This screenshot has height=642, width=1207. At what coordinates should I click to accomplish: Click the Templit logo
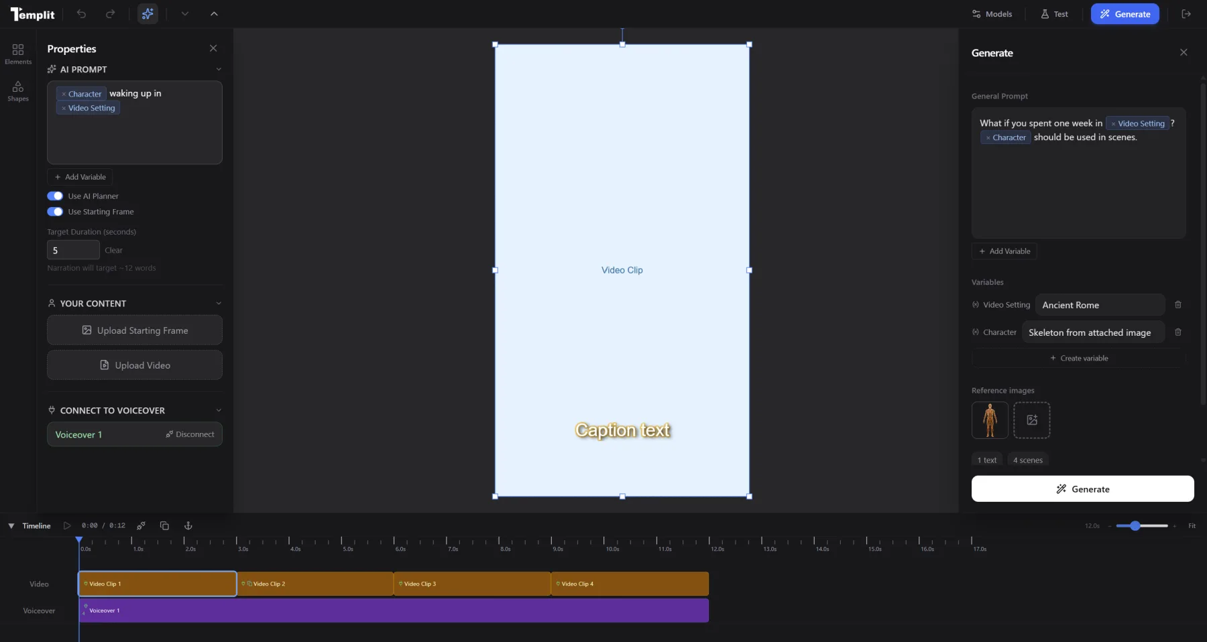32,14
